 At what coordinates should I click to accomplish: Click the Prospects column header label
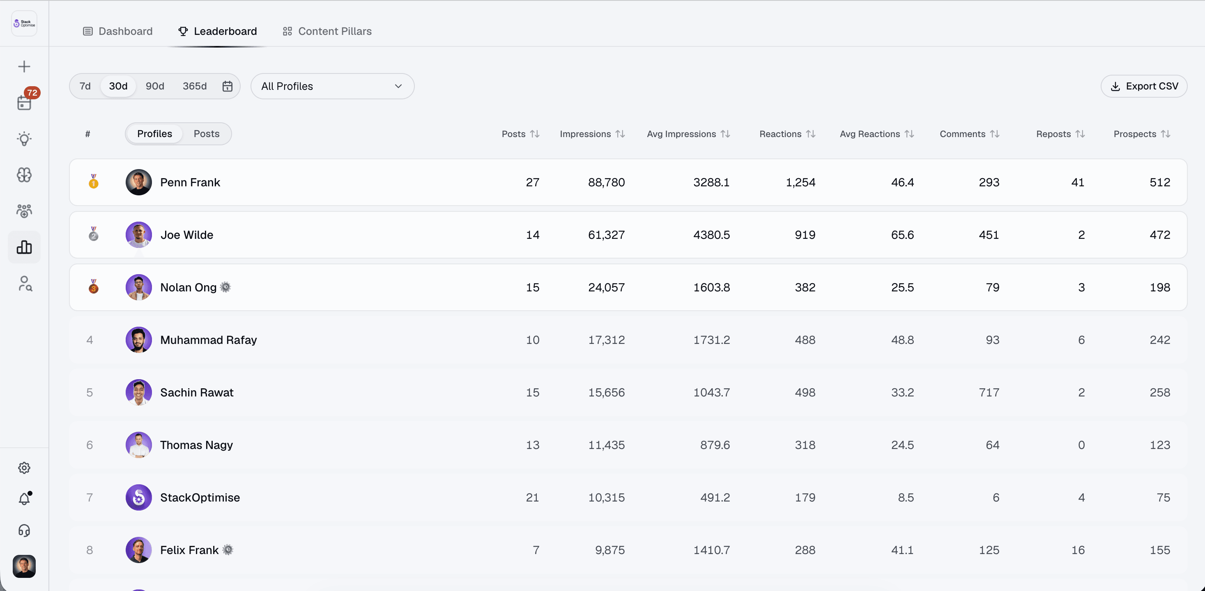tap(1135, 134)
